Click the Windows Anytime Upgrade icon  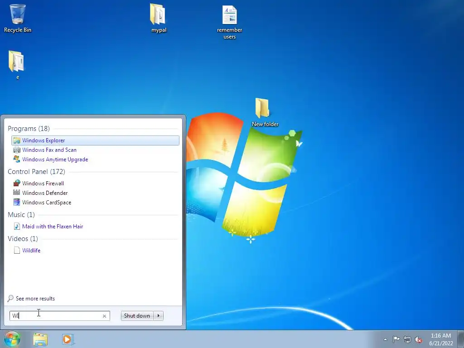[x=17, y=159]
